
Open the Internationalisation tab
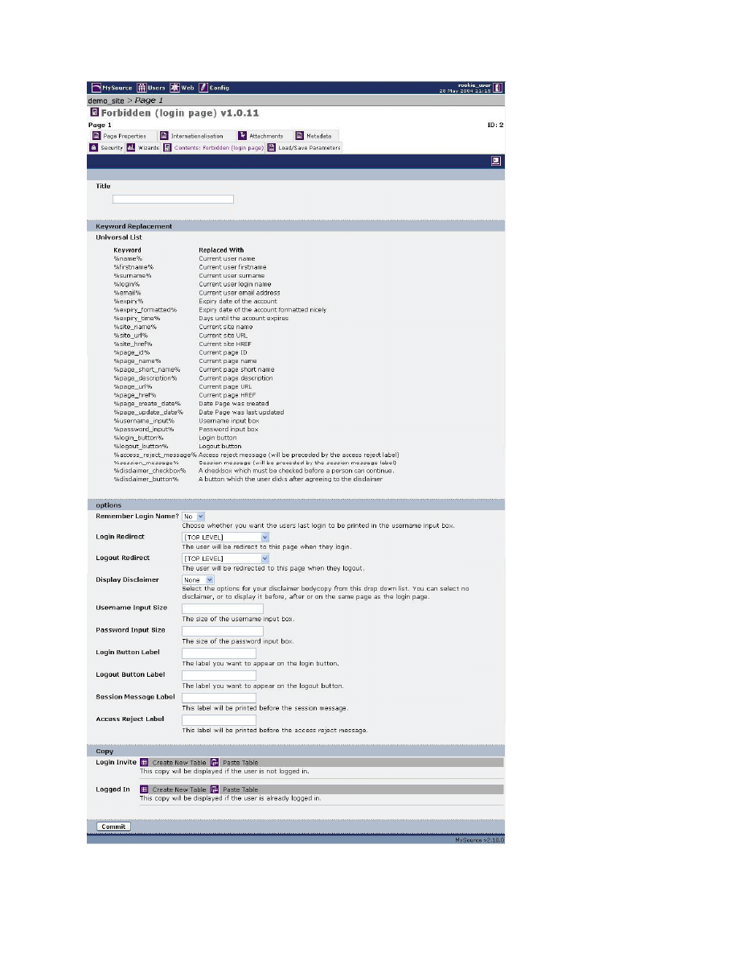[x=191, y=136]
